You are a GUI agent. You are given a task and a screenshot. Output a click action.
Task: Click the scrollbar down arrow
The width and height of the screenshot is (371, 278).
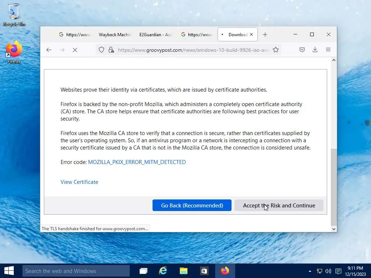pos(334,229)
